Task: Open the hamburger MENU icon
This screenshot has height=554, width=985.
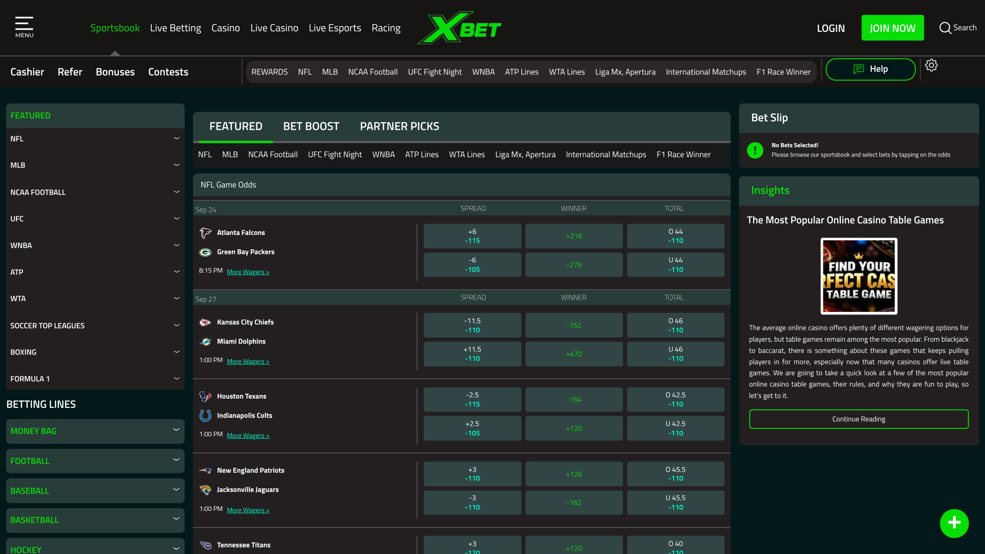Action: coord(24,27)
